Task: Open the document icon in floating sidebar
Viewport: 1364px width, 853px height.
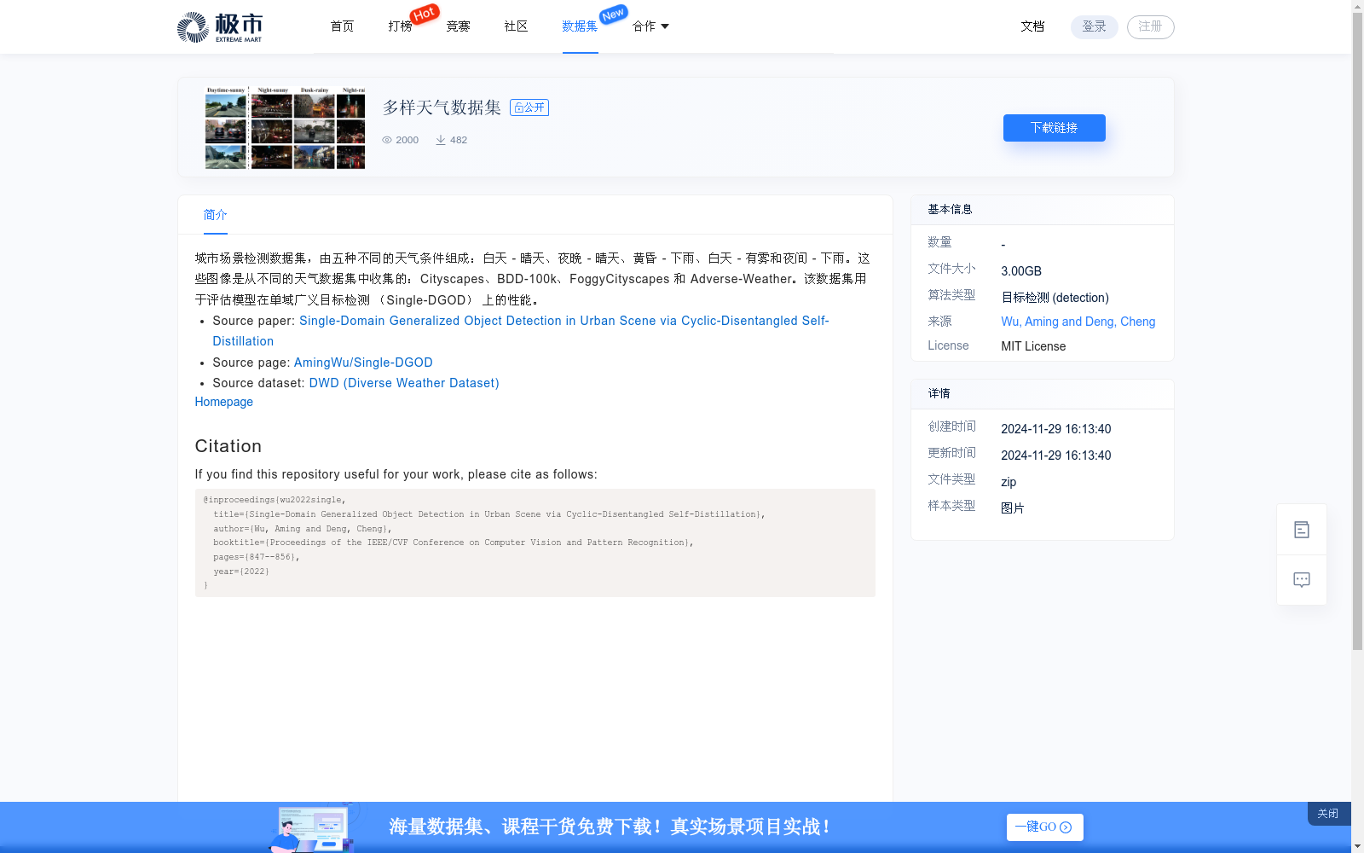Action: 1302,530
